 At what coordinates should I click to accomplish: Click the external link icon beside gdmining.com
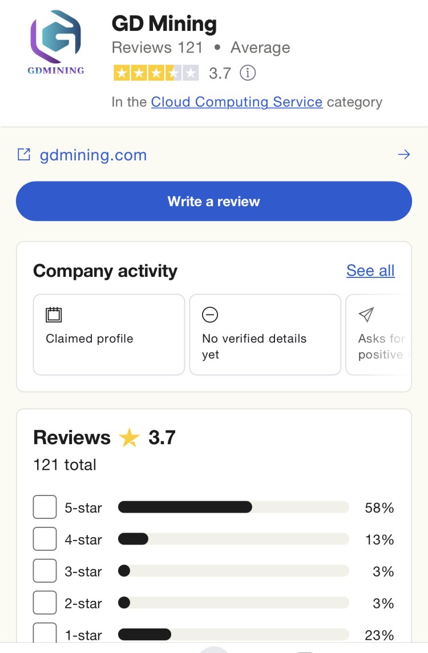click(x=24, y=155)
